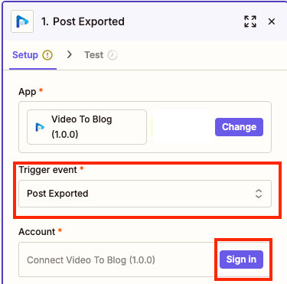Click the step title '1. Post Exported'
This screenshot has width=287, height=284.
pyautogui.click(x=83, y=21)
